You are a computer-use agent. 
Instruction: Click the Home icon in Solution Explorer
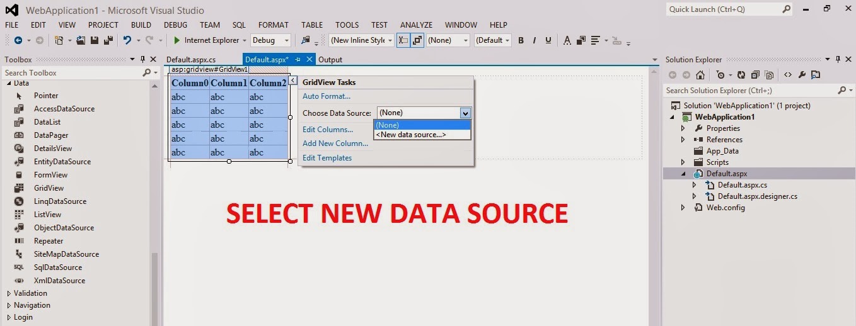click(700, 75)
